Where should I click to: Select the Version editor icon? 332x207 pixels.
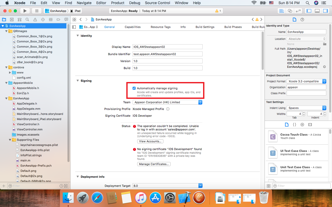[x=298, y=11]
